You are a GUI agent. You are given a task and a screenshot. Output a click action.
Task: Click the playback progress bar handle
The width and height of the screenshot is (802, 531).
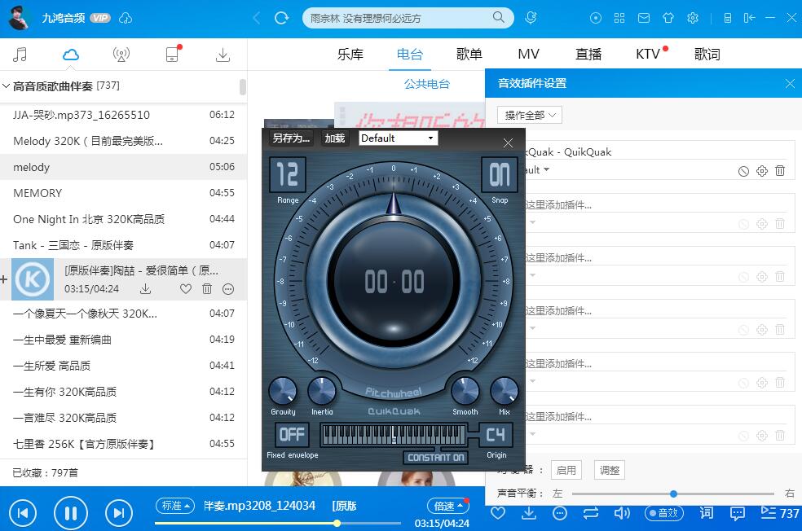click(x=337, y=523)
